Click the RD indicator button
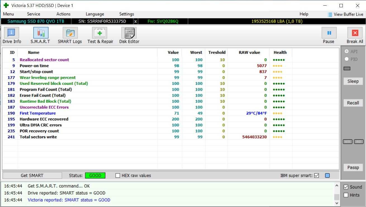The width and height of the screenshot is (366, 207). (358, 142)
